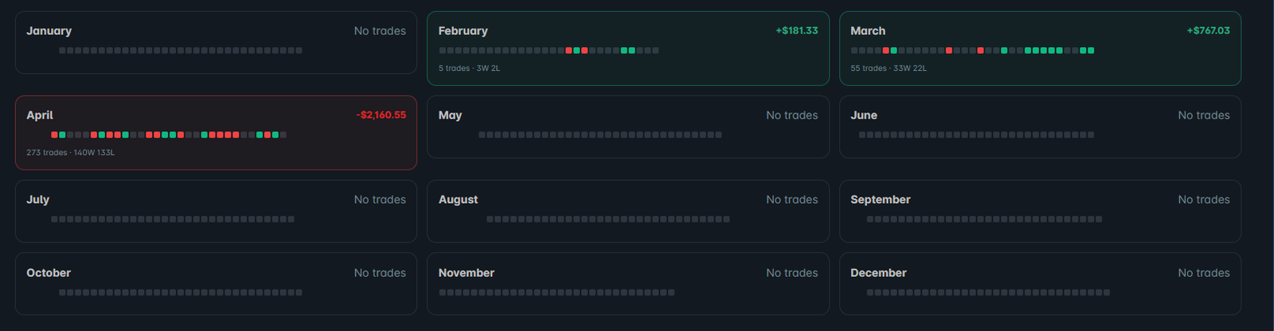Click September's gray day dot strip
Viewport: 1274px width, 331px height.
[x=984, y=219]
